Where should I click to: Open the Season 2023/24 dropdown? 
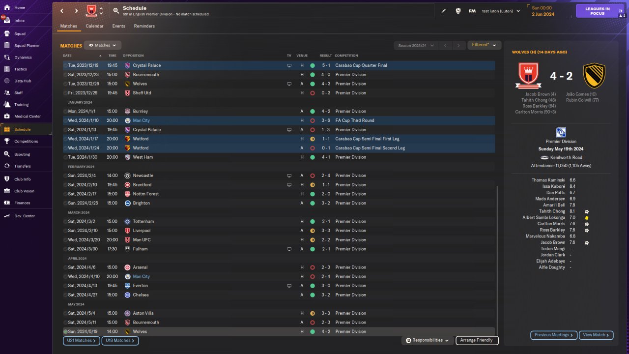(416, 45)
